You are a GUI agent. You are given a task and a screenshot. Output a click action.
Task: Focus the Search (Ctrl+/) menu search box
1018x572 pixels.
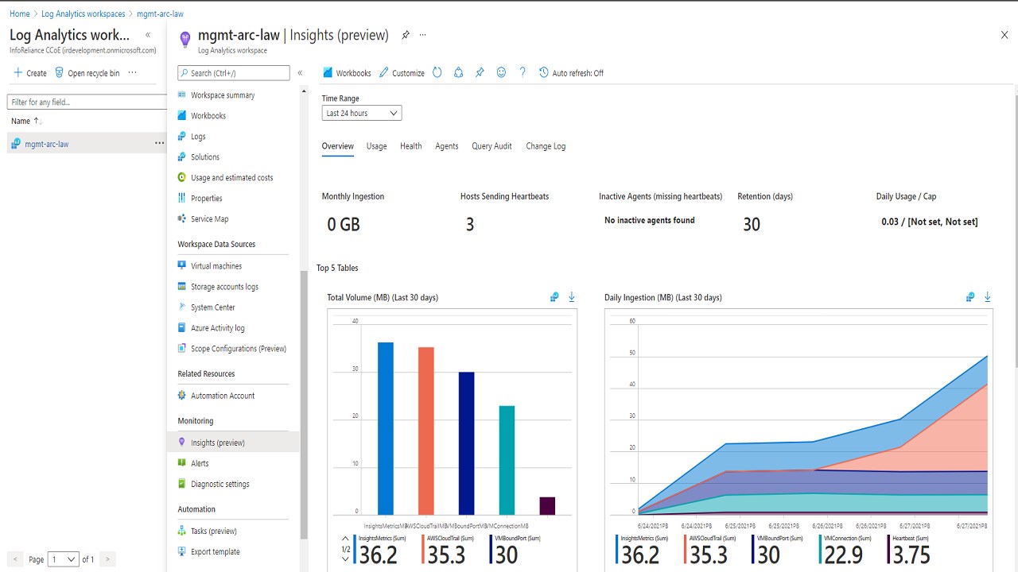pos(234,73)
